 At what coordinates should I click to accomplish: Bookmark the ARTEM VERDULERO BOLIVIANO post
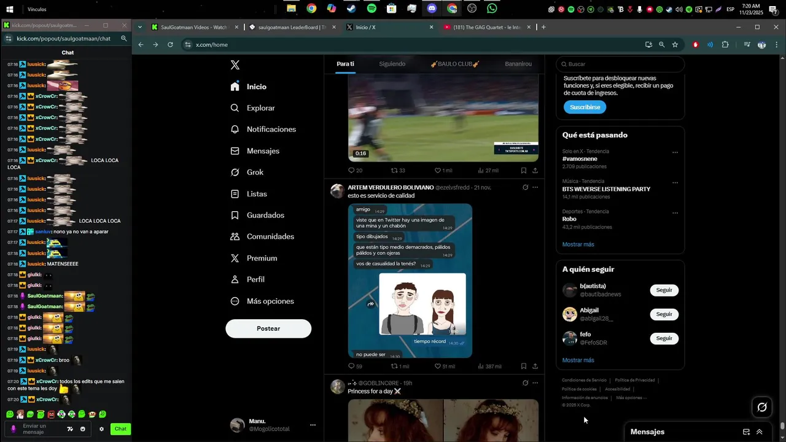[524, 366]
